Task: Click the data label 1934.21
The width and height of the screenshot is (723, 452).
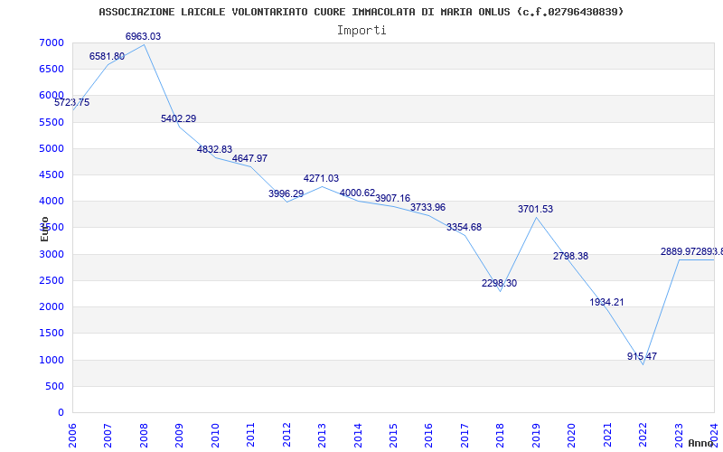Action: point(606,303)
